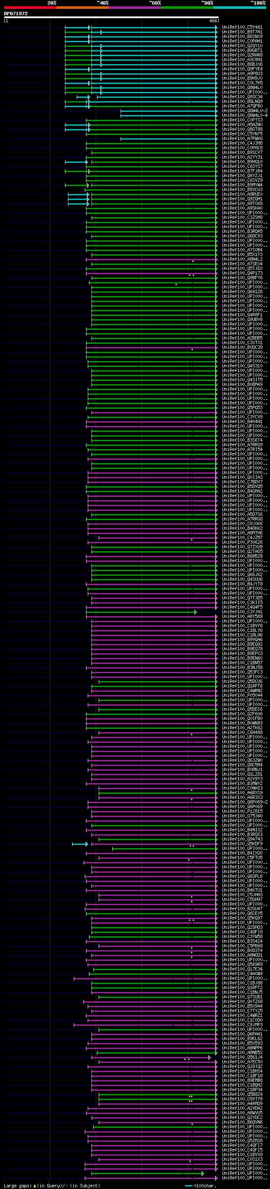Select the BP071972 query label
This screenshot has width=270, height=1189.
(x=16, y=14)
